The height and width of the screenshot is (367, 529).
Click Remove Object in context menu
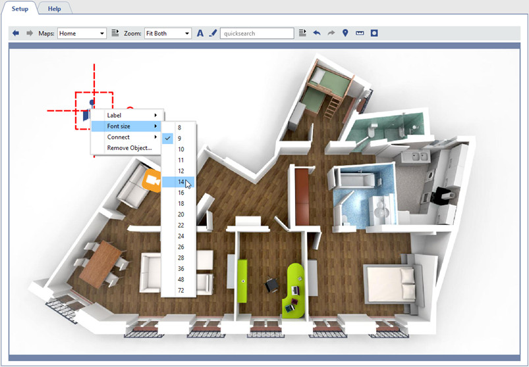[129, 148]
